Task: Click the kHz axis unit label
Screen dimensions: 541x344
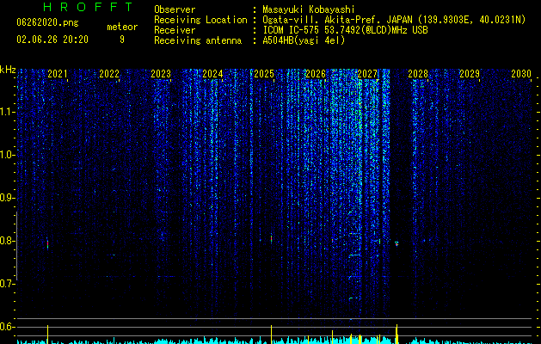Action: (x=8, y=70)
